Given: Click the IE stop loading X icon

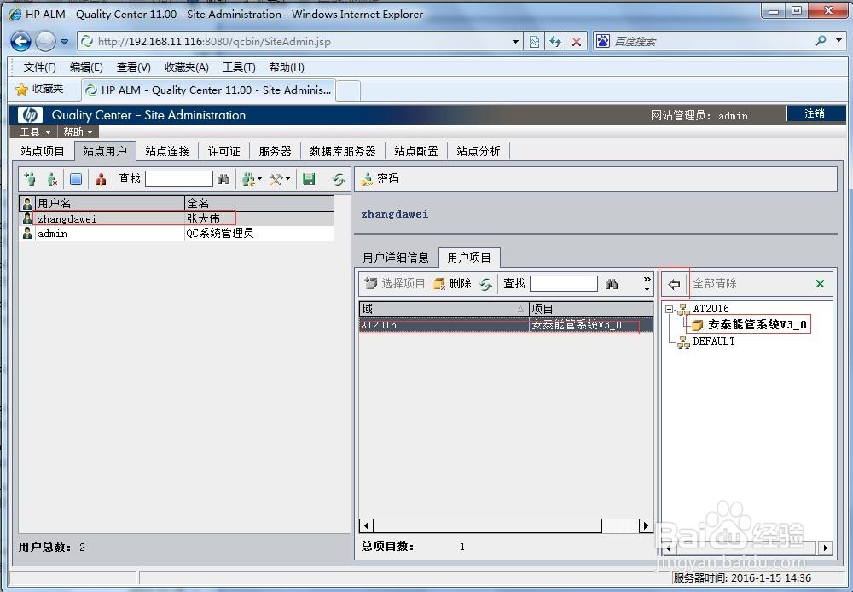Looking at the screenshot, I should coord(577,41).
